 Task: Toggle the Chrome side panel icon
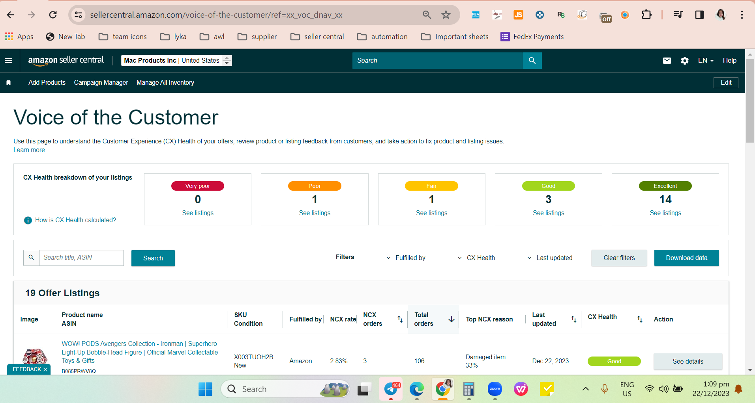tap(699, 15)
